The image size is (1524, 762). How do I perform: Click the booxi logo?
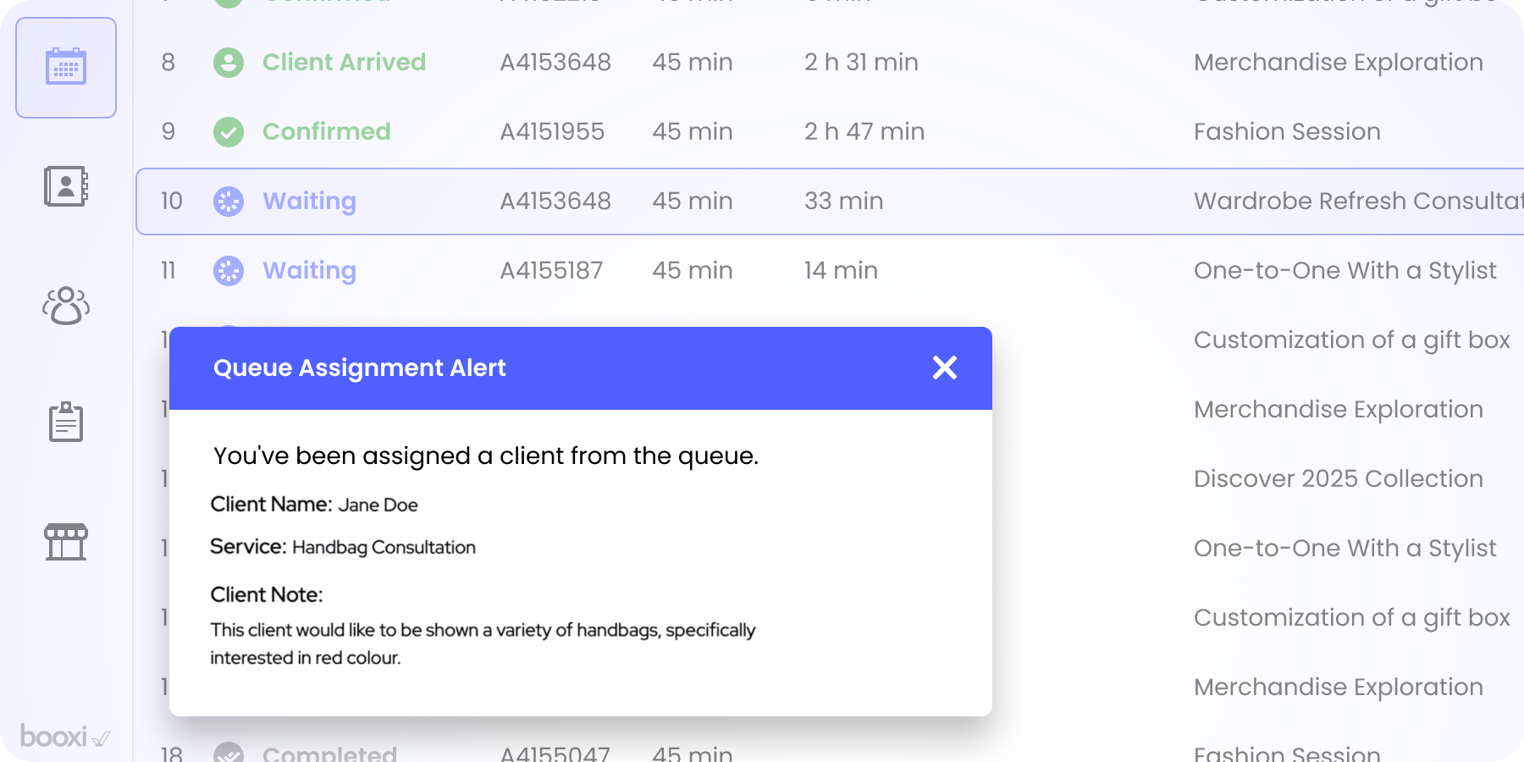[65, 737]
